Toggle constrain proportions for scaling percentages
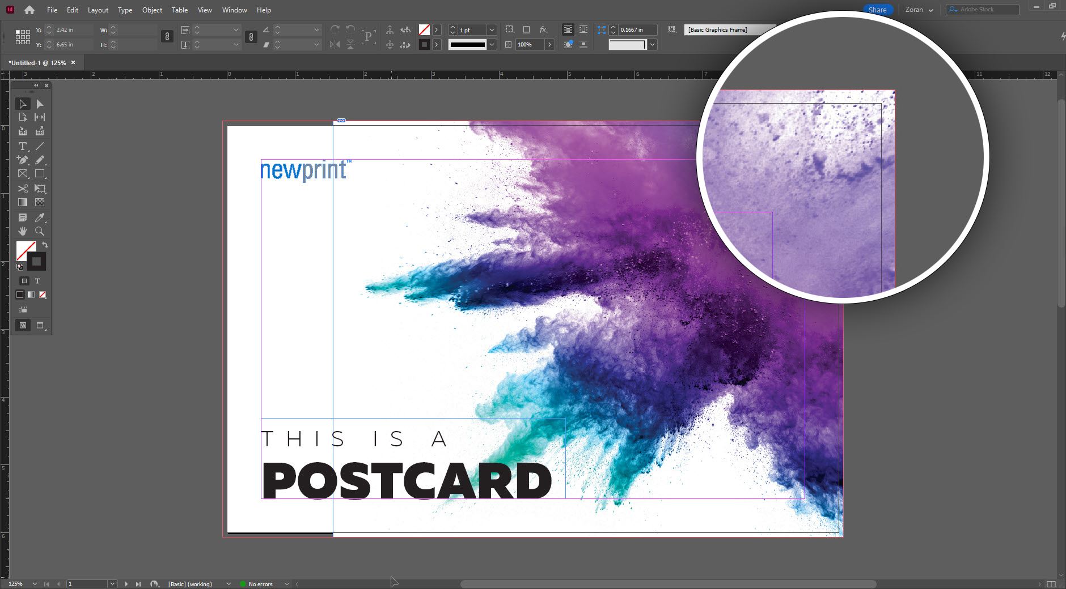The image size is (1066, 589). [x=251, y=37]
